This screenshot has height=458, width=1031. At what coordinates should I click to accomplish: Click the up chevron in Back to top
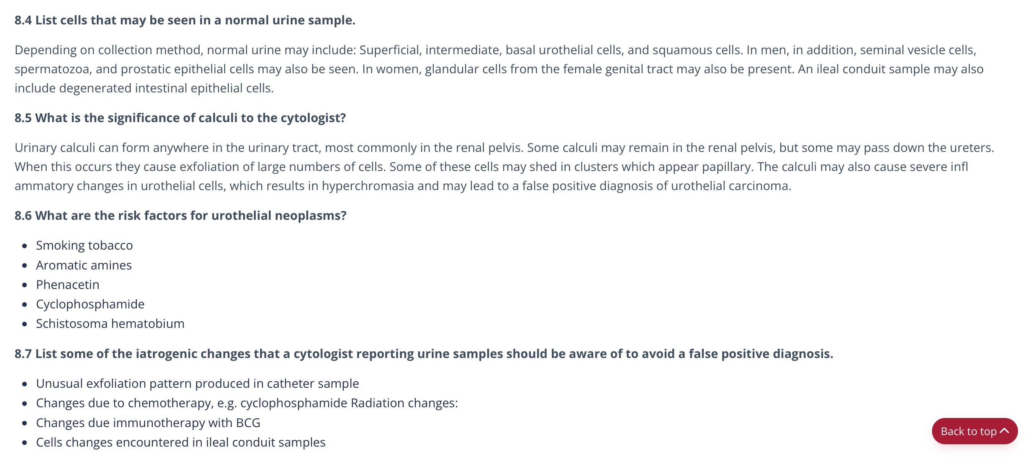pyautogui.click(x=1004, y=431)
